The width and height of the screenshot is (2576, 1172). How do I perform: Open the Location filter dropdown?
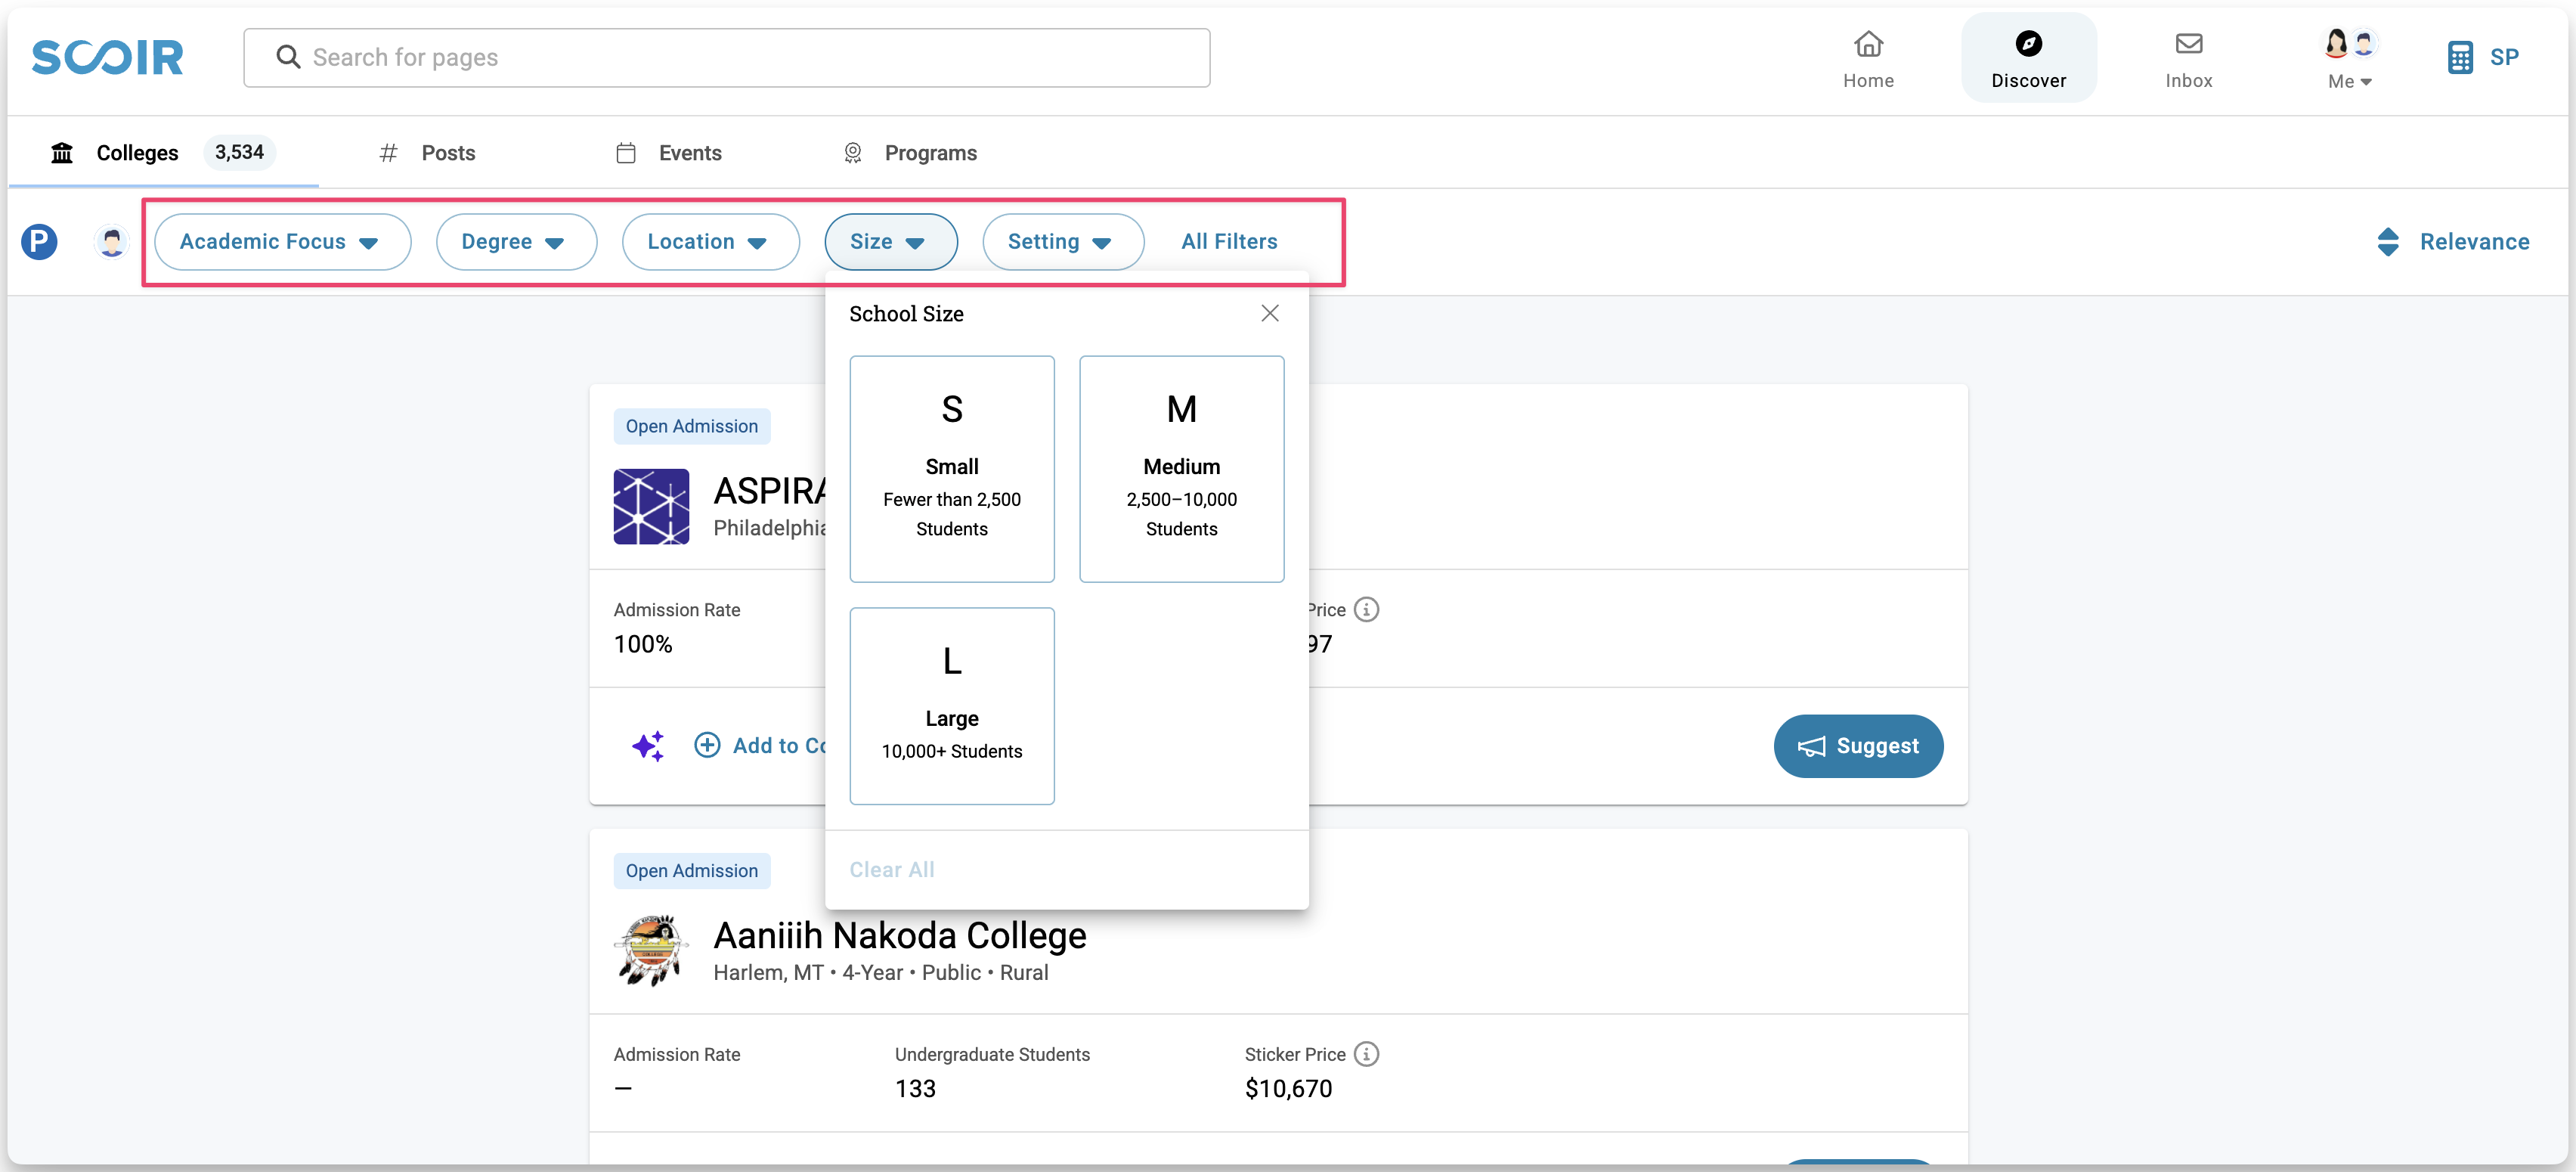[710, 242]
